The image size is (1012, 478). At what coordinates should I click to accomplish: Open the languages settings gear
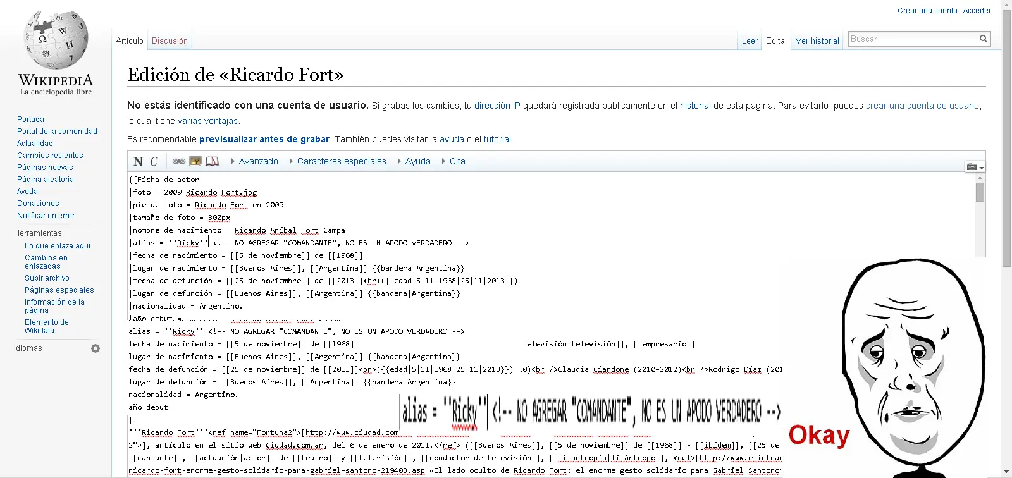point(96,348)
